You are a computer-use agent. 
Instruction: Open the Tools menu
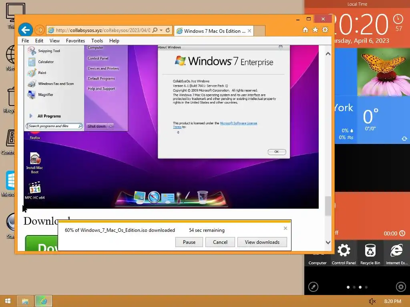pyautogui.click(x=97, y=41)
